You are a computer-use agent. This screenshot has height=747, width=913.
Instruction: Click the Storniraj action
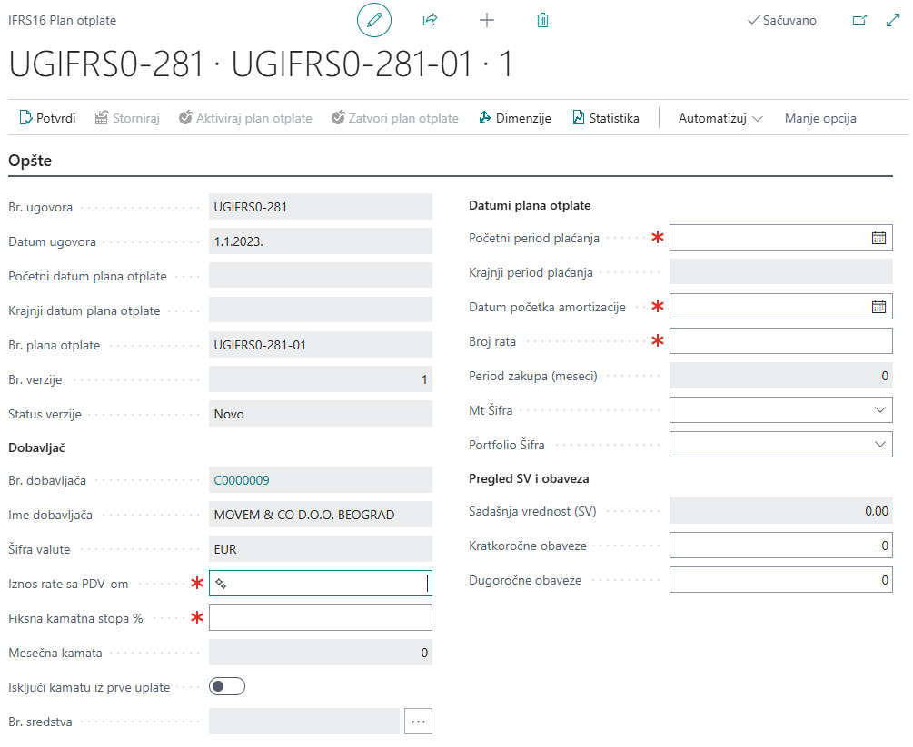click(127, 118)
